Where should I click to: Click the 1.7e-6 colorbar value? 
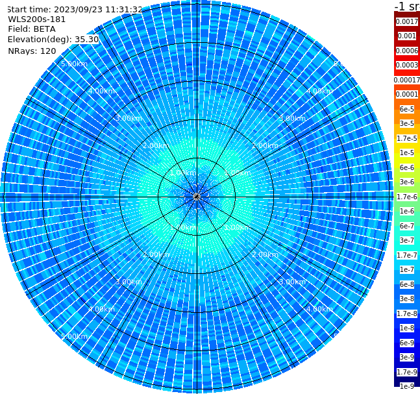[x=407, y=197]
